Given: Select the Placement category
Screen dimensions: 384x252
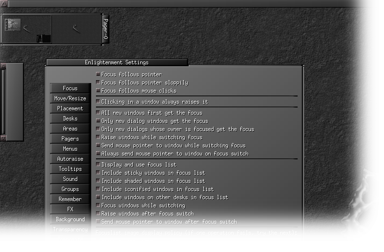Looking at the screenshot, I should point(70,108).
